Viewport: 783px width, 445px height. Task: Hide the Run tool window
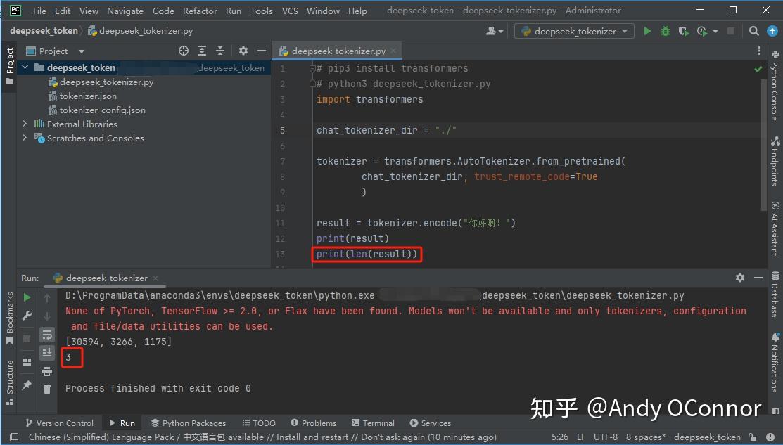tap(758, 278)
